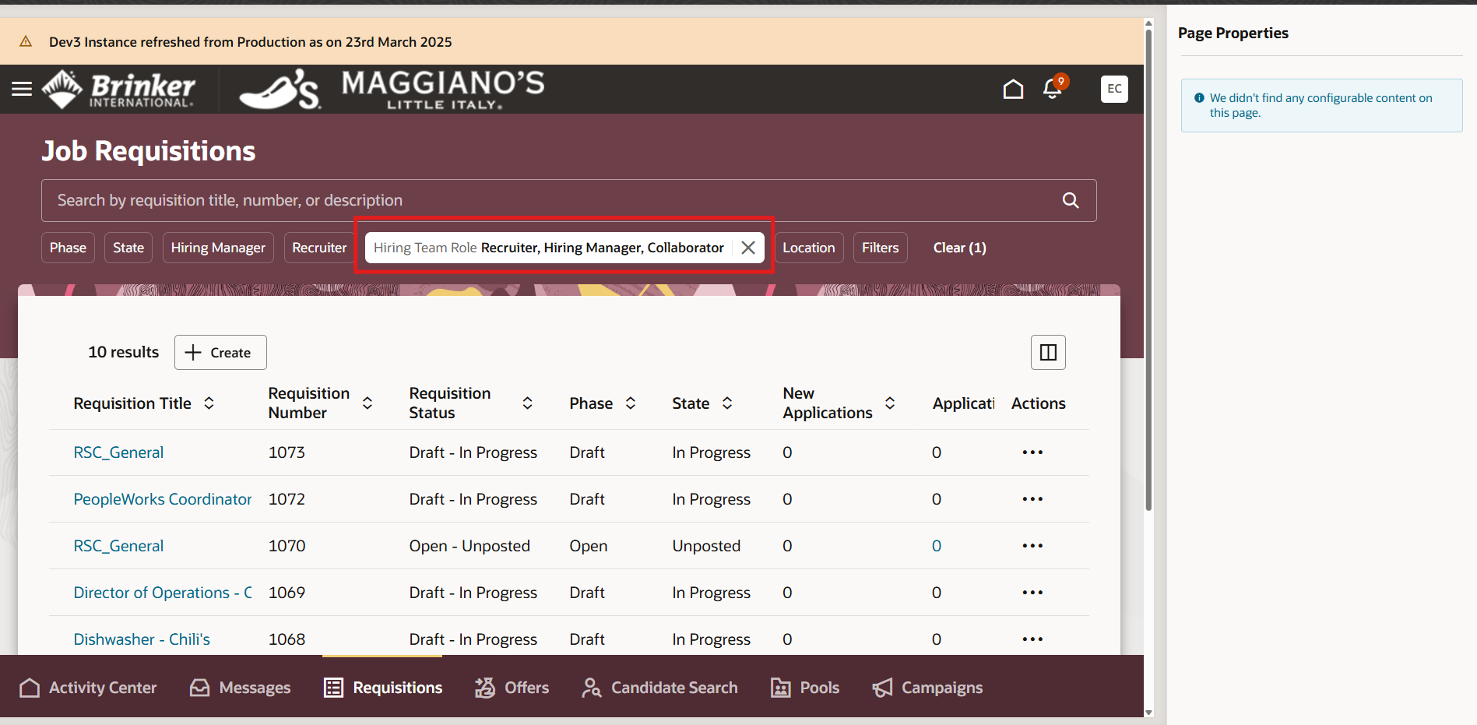Viewport: 1477px width, 725px height.
Task: Click the search magnifier icon
Action: [x=1071, y=200]
